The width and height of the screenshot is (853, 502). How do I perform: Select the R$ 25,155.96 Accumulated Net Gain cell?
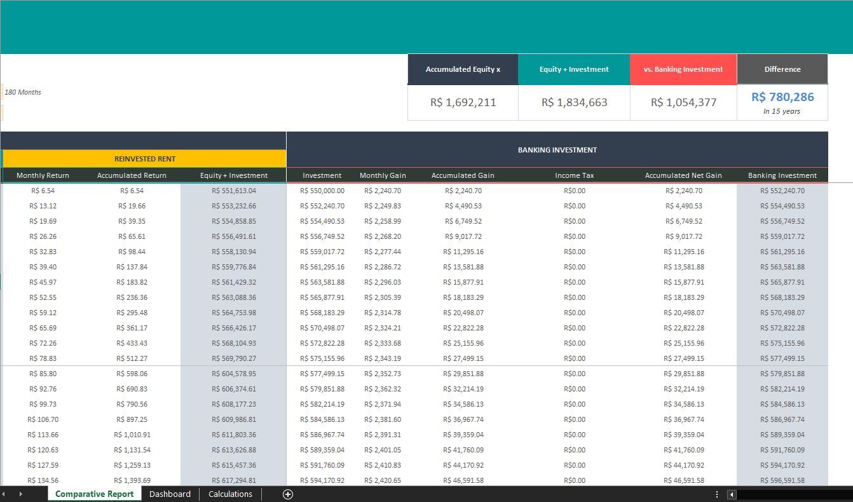pyautogui.click(x=684, y=343)
